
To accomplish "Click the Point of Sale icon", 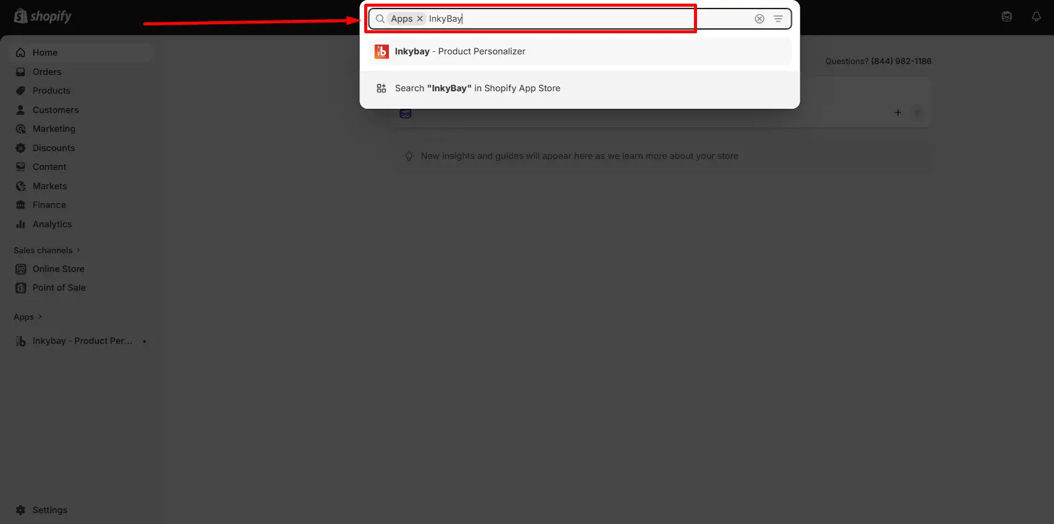I will click(x=21, y=288).
